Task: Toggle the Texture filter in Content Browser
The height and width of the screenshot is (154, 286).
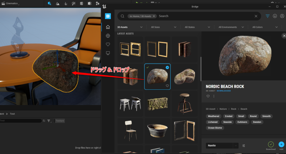Action: pos(59,121)
